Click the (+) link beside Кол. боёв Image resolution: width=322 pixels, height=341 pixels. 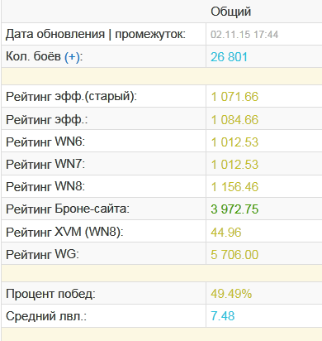(73, 57)
